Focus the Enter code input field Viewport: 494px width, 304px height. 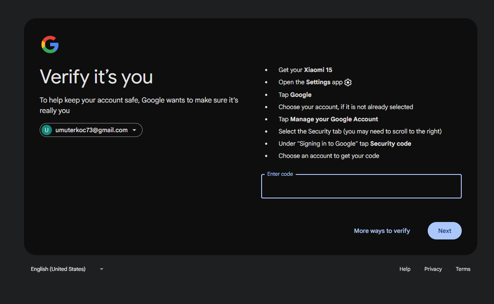(361, 186)
